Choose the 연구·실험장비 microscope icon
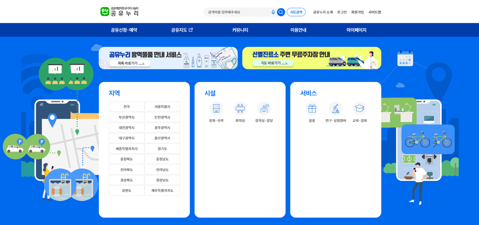 [336, 109]
